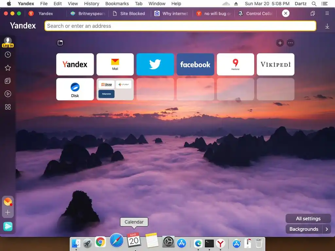Focus the Search or enter an address field
The image size is (335, 251).
[x=180, y=26]
